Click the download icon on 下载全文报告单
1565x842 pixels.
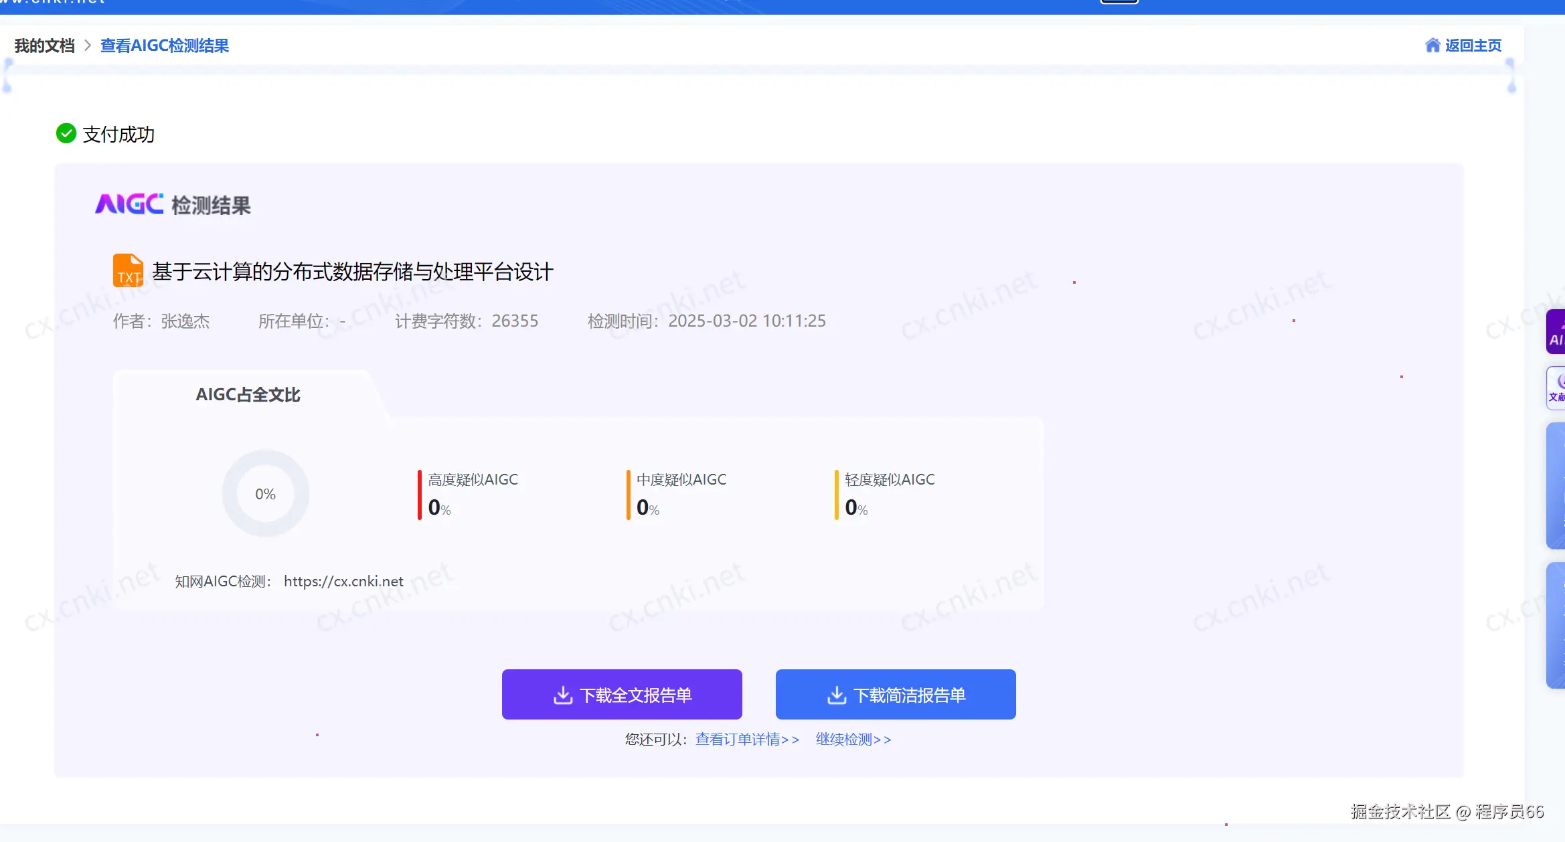[563, 695]
